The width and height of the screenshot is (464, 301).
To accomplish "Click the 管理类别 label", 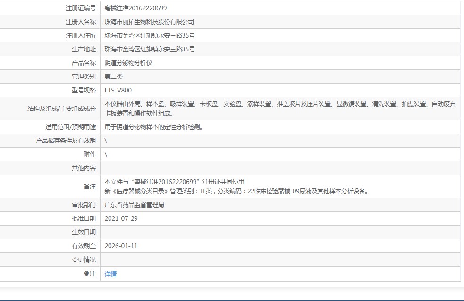I will [84, 76].
